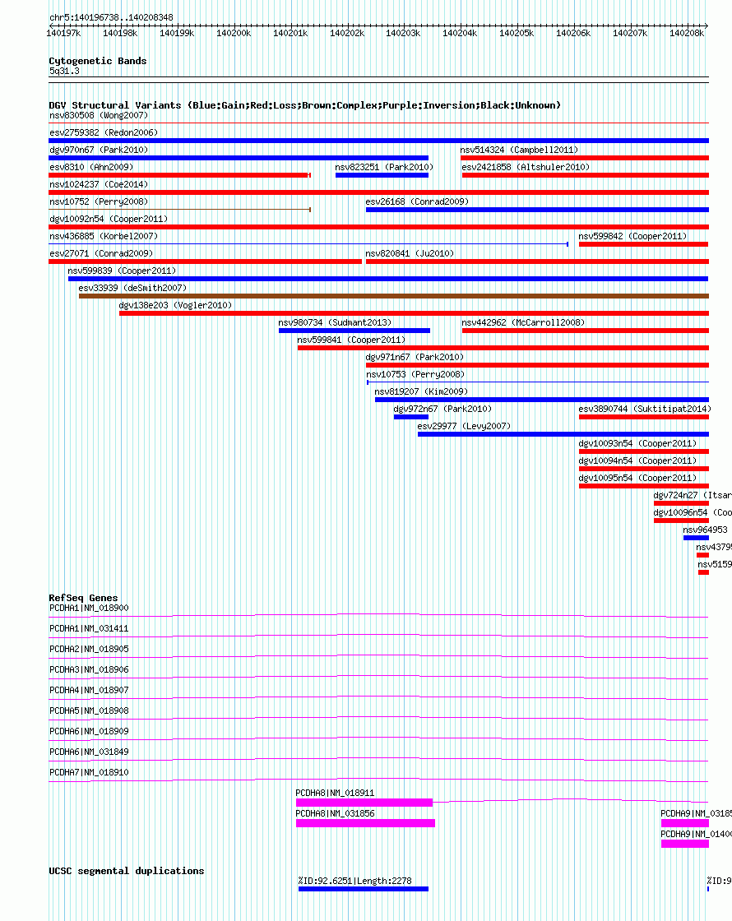
Task: Open the dgv970n67 (Park2010) variant label
Action: [x=99, y=150]
